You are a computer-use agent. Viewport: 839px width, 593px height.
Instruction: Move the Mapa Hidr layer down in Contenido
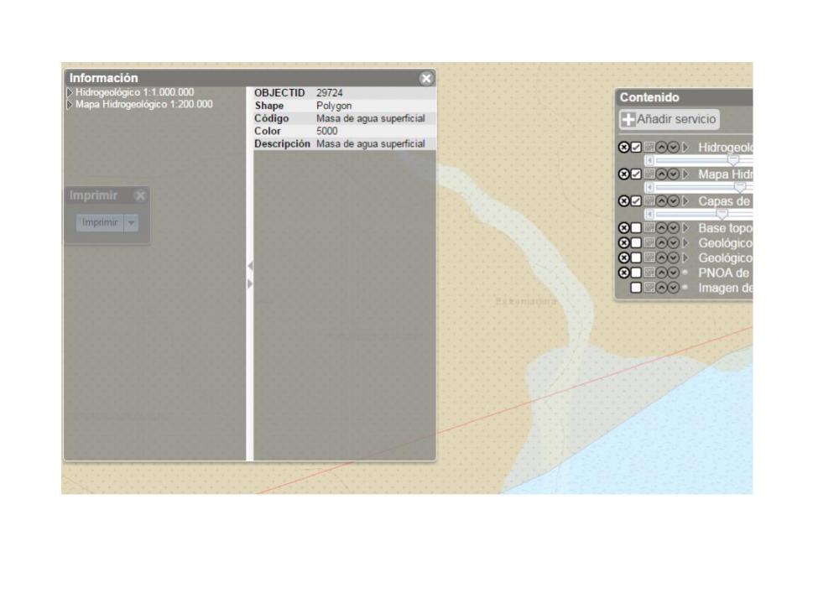coord(673,174)
